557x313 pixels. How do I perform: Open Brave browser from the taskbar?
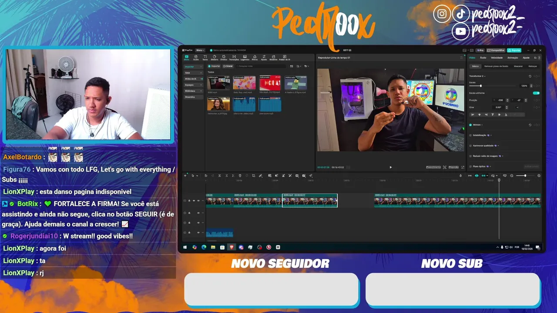point(232,247)
